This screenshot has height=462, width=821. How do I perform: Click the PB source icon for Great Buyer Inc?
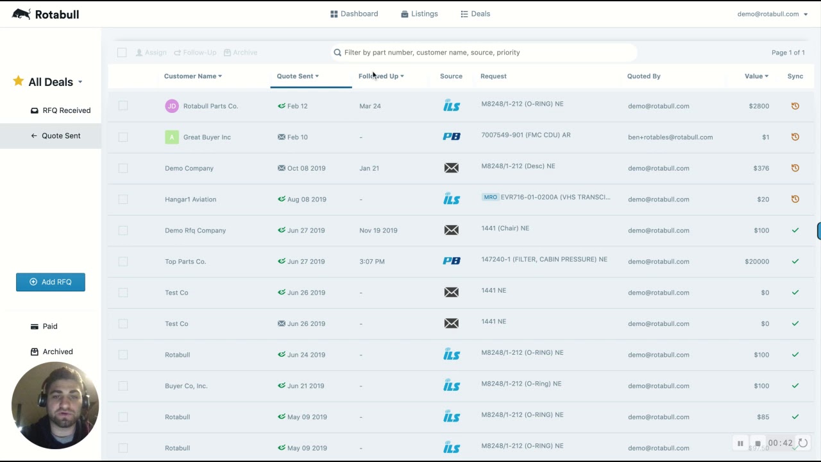[x=452, y=137]
